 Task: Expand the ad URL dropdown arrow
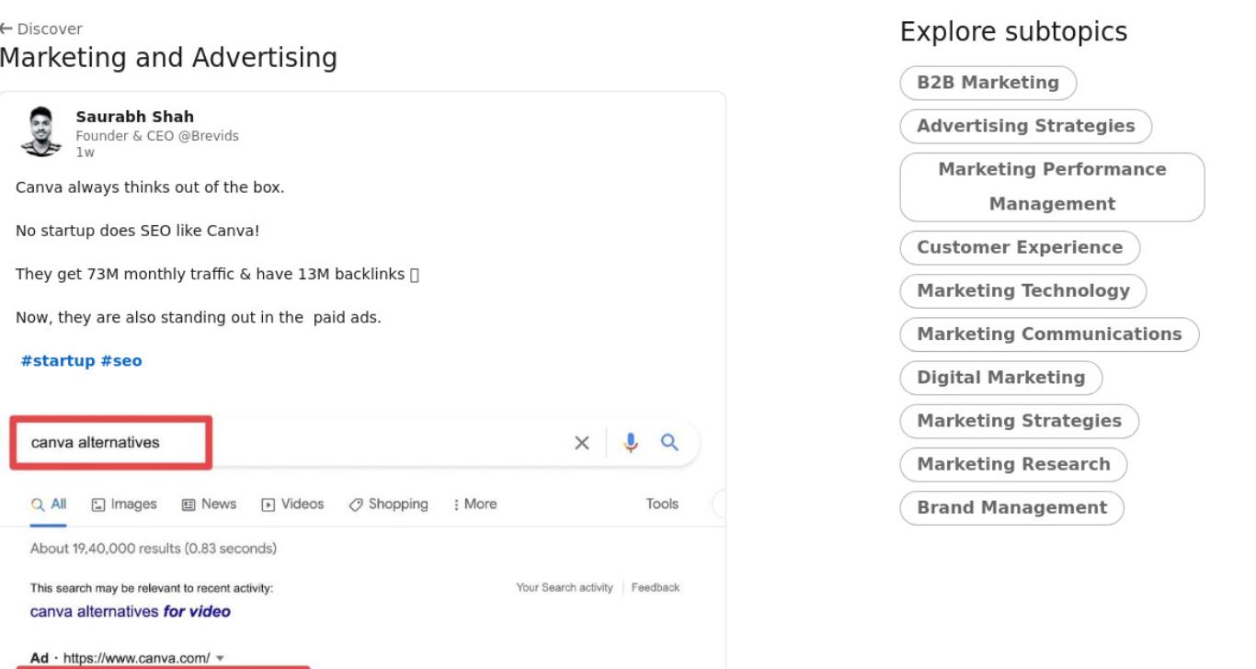pyautogui.click(x=221, y=658)
